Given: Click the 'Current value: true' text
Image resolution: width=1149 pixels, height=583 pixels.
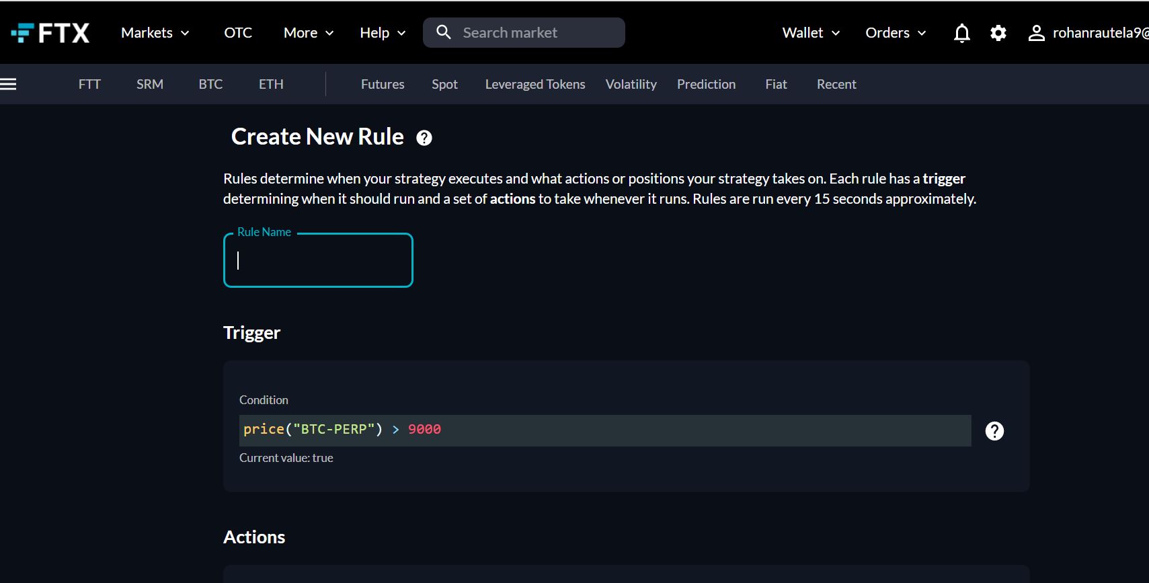Looking at the screenshot, I should pyautogui.click(x=286, y=458).
